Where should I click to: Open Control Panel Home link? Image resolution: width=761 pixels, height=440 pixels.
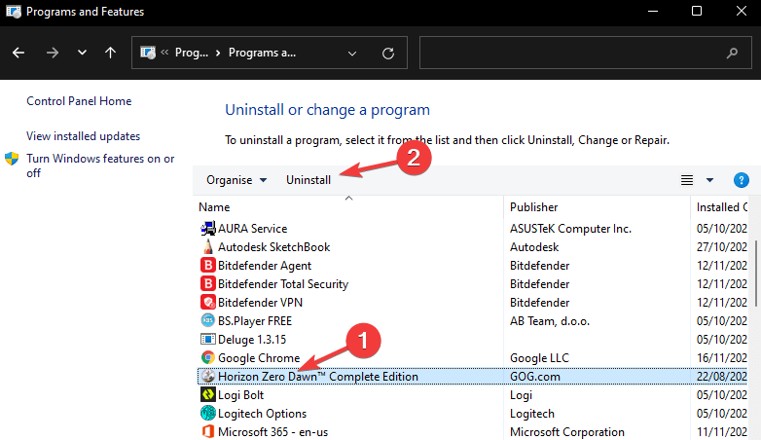[x=79, y=101]
